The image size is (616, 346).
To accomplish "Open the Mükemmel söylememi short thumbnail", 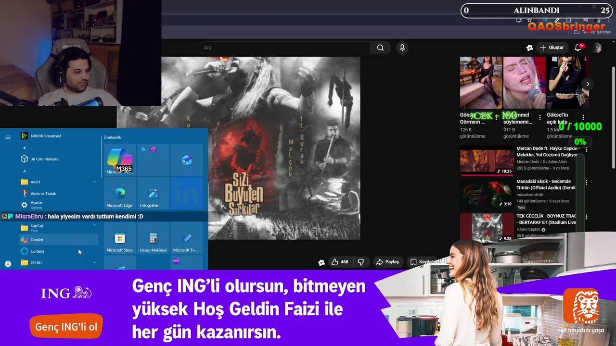I will [x=525, y=83].
